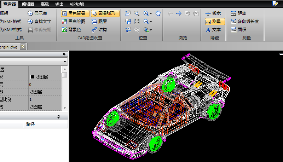Image resolution: width=283 pixels, height=162 pixels.
Task: Switch to the 编辑器 ribbon tab
Action: [x=28, y=4]
